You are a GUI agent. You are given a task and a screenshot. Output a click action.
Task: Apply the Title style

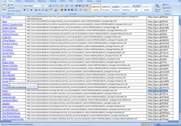136,8
